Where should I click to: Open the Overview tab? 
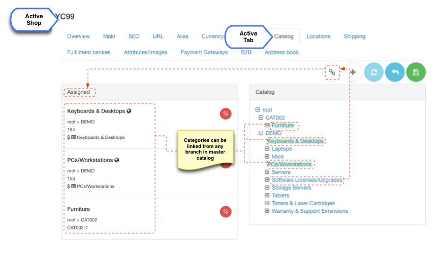(78, 36)
